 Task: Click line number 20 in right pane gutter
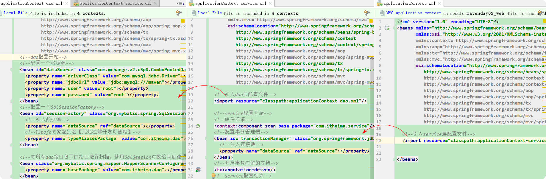(x=379, y=141)
